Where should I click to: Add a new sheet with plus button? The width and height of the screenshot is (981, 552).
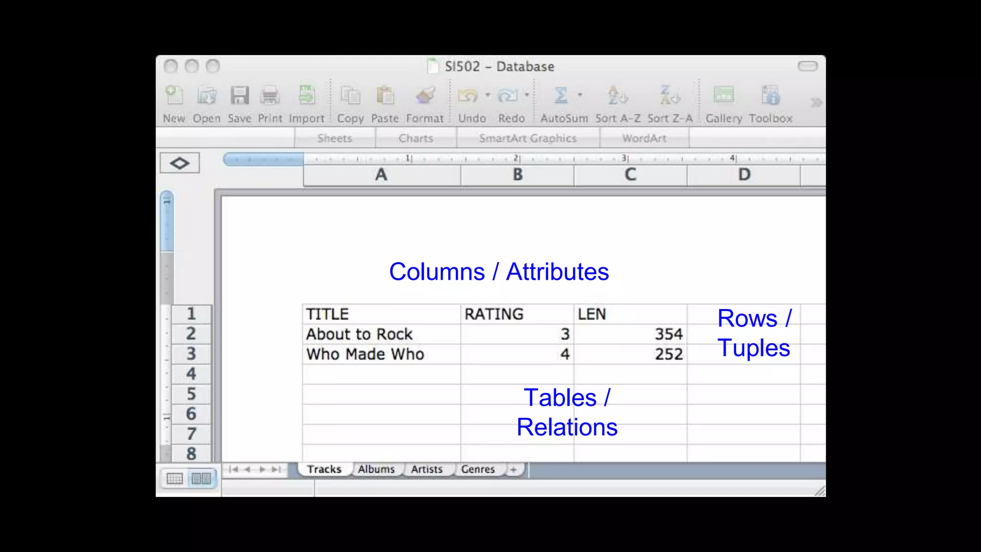[513, 470]
